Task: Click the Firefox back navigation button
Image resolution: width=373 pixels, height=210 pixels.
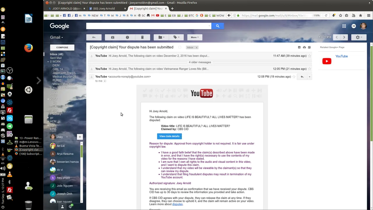Action: coord(229,15)
